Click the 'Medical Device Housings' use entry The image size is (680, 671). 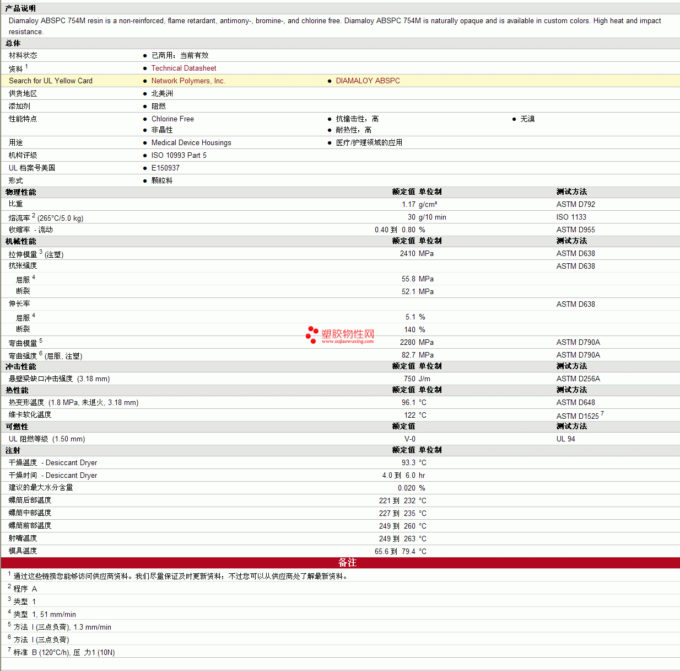click(x=191, y=142)
